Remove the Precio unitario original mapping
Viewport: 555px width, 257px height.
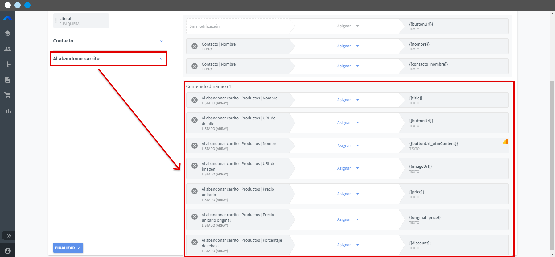[195, 217]
